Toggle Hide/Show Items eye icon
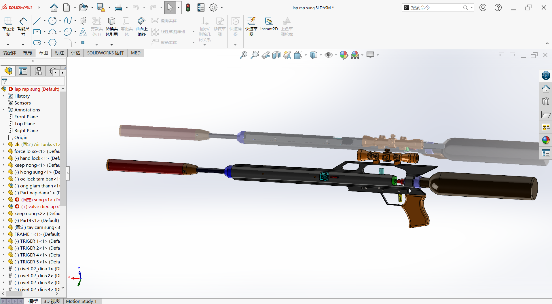Image resolution: width=552 pixels, height=304 pixels. [x=329, y=55]
